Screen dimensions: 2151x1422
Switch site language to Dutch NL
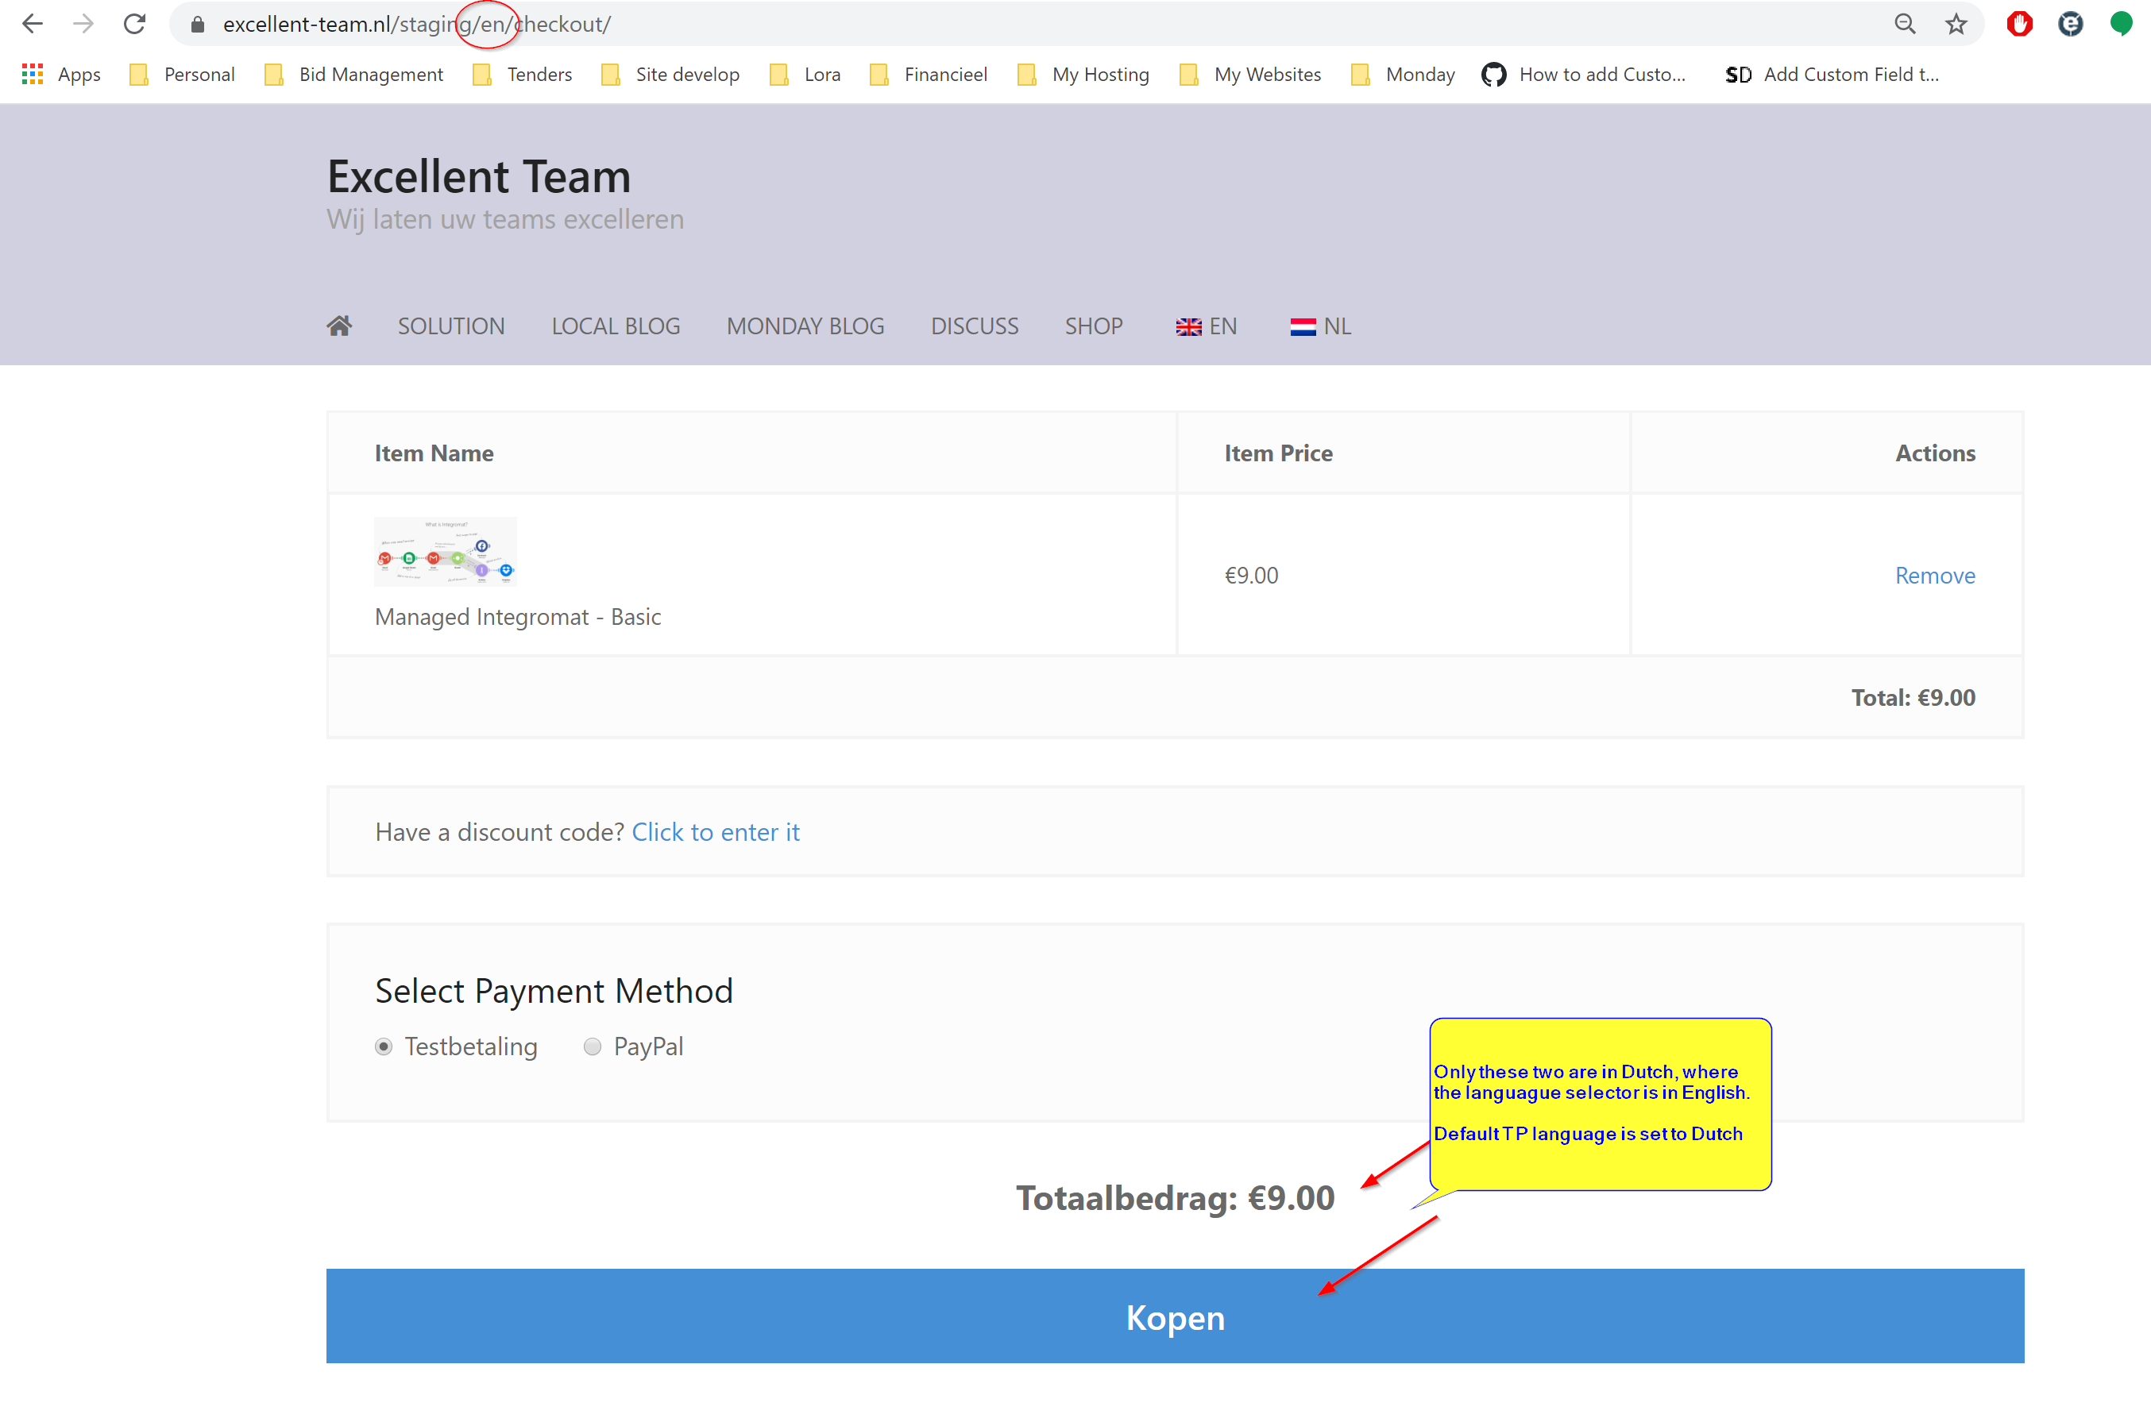coord(1320,326)
